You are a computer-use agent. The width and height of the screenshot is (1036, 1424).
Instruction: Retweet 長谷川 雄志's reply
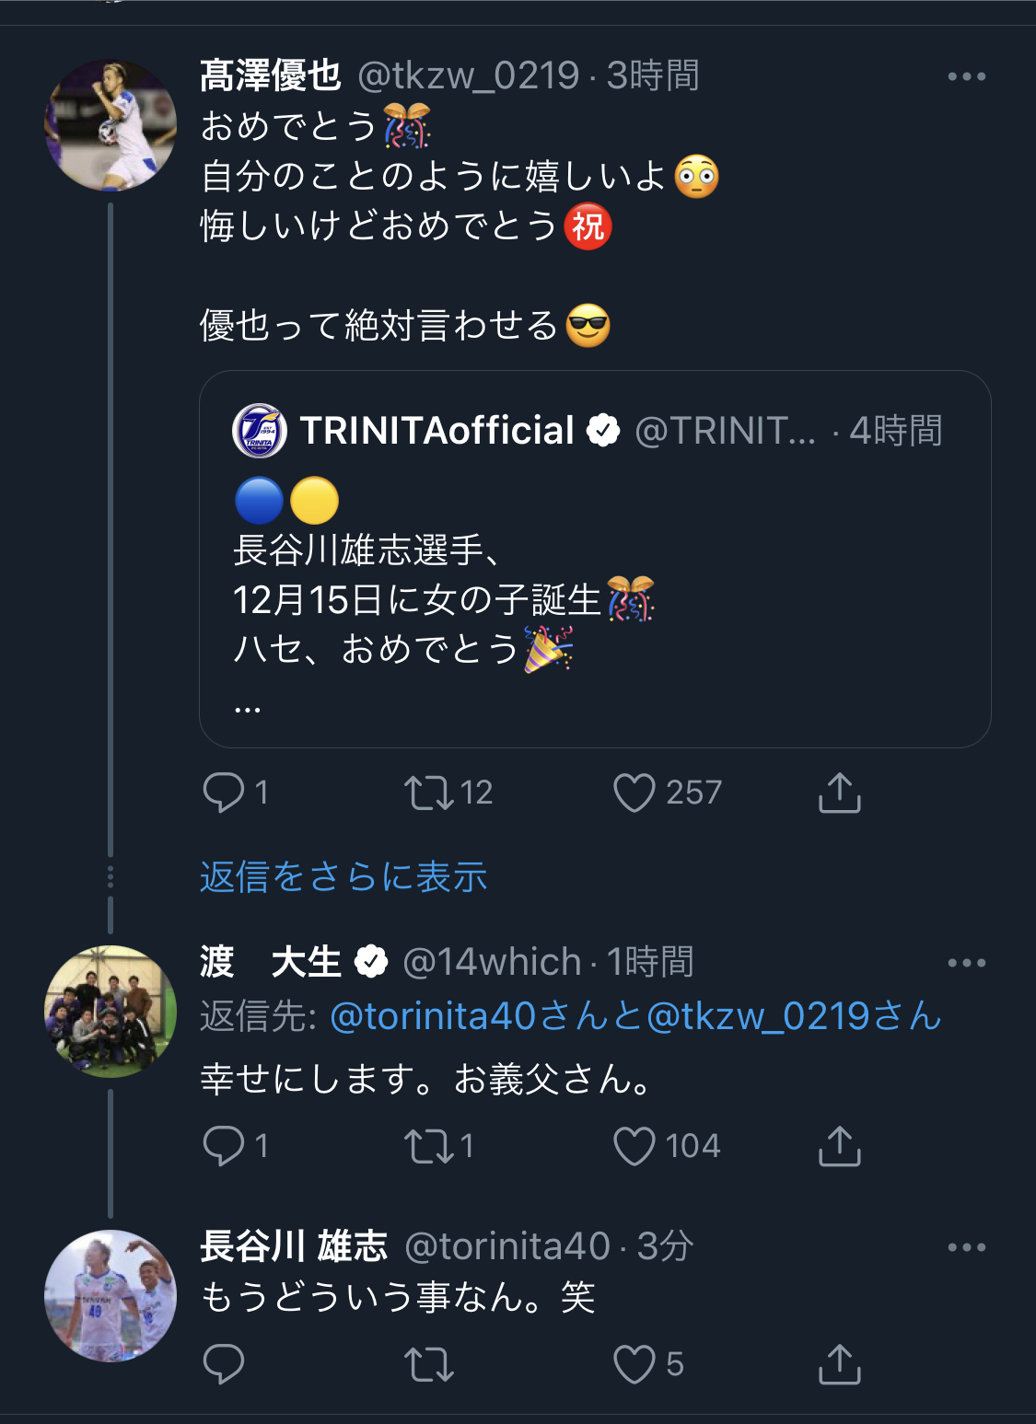click(429, 1364)
